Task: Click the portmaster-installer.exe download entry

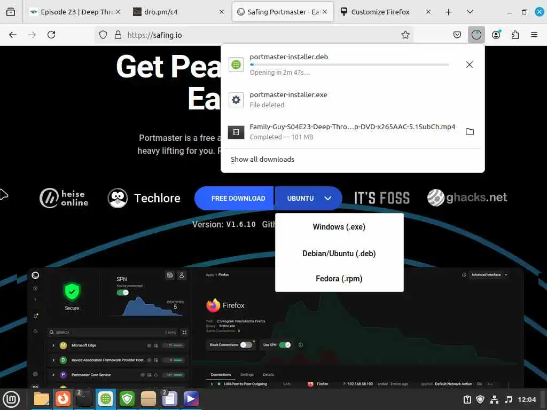Action: (353, 100)
